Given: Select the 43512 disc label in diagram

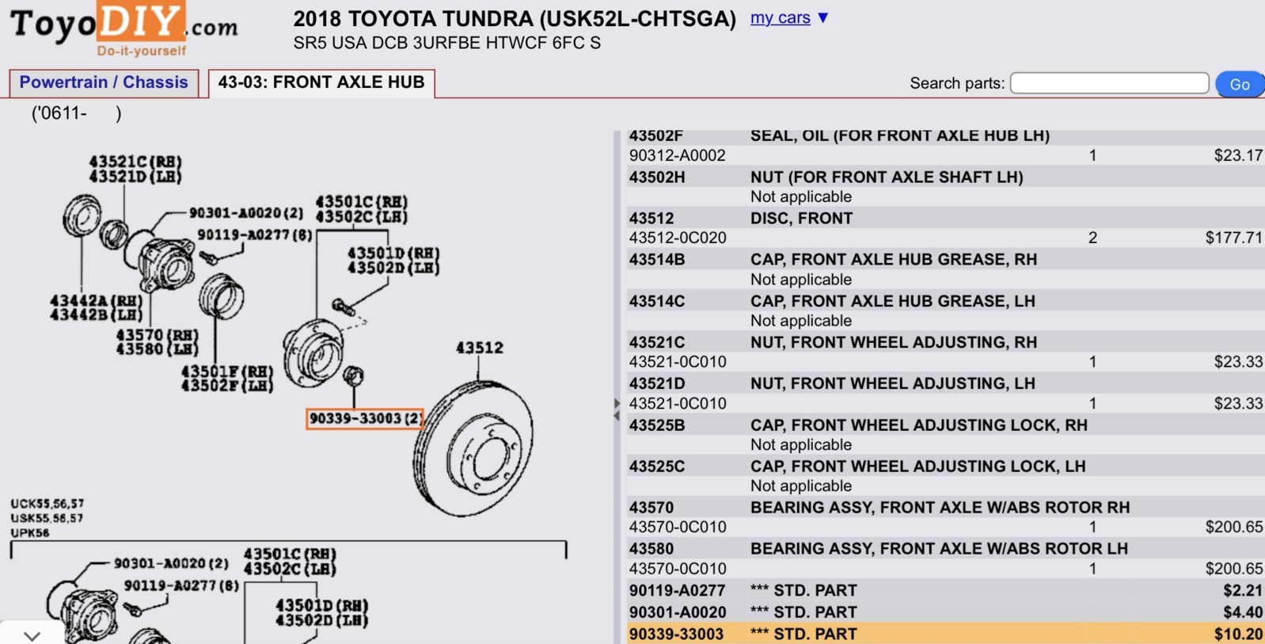Looking at the screenshot, I should (x=480, y=348).
